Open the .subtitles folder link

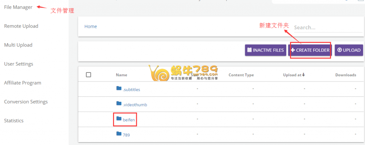(131, 90)
